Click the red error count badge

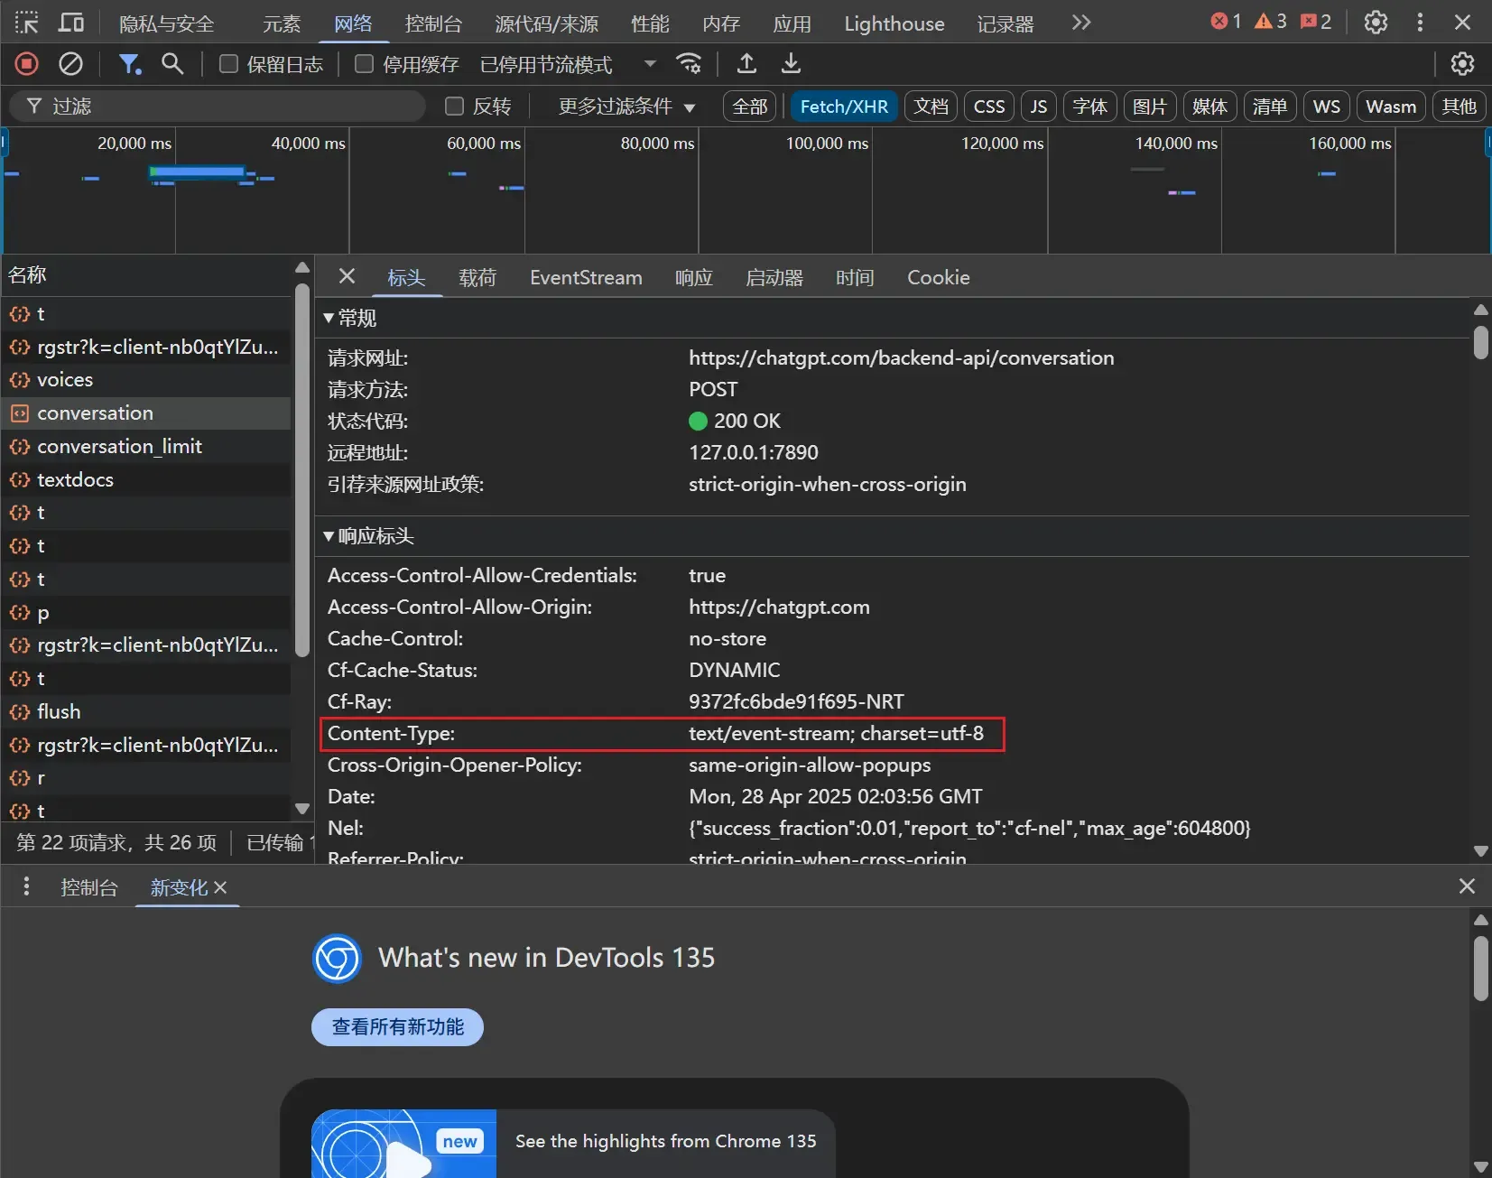[1226, 22]
